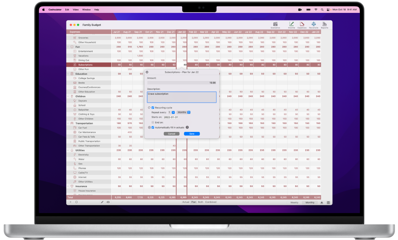This screenshot has height=240, width=398.
Task: Click the recurring cycle arrow icon
Action: [149, 108]
